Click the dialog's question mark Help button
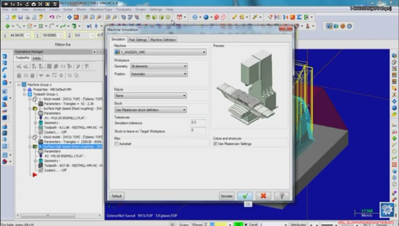 (282, 196)
